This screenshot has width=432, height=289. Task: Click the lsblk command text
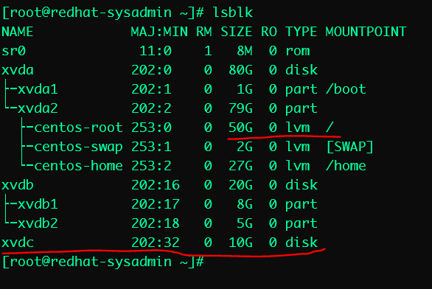coord(233,13)
